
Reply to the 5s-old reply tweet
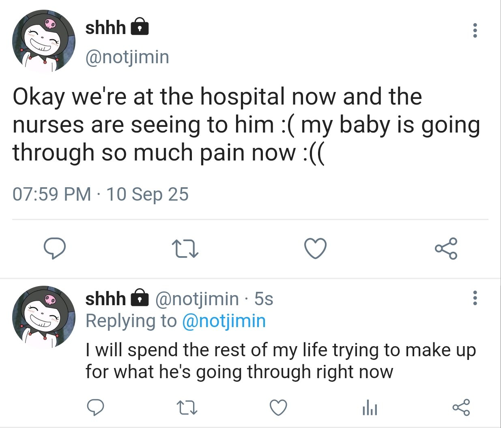click(96, 407)
